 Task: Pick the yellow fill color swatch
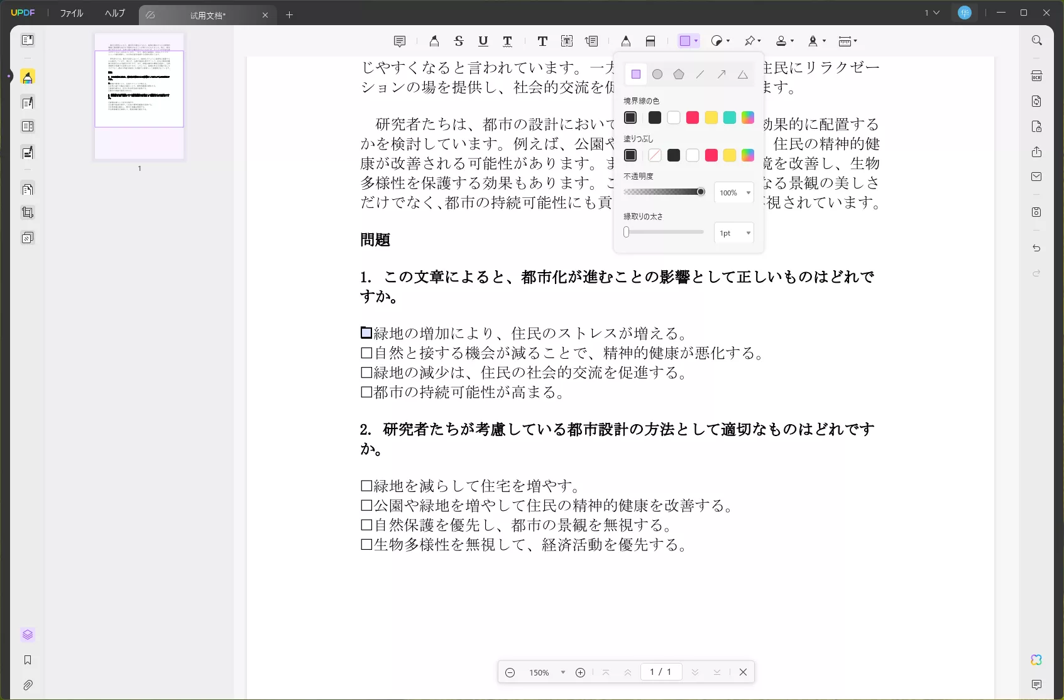[730, 155]
